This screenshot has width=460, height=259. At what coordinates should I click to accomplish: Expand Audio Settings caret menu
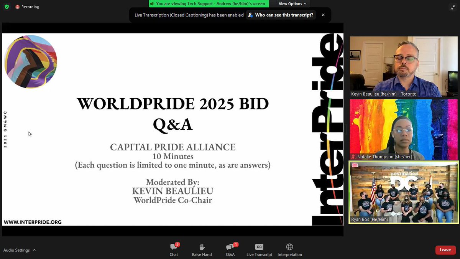34,250
